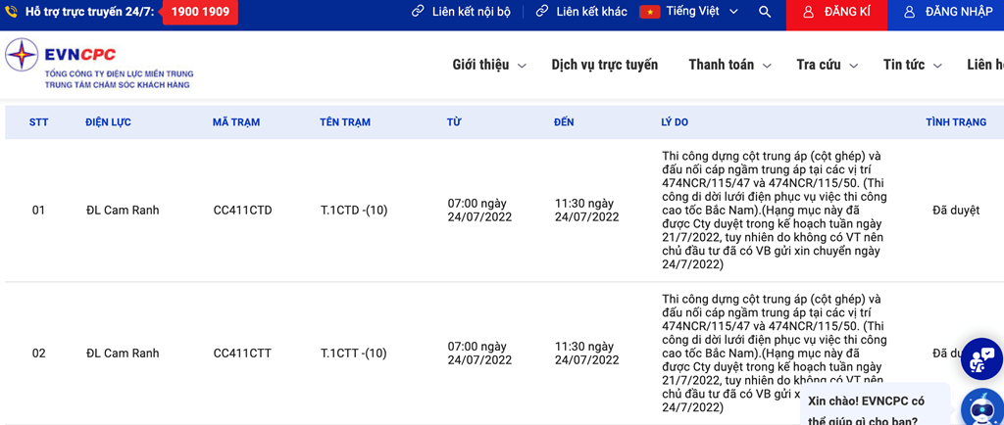Click the ĐĂNG NHẬP button

click(x=946, y=13)
